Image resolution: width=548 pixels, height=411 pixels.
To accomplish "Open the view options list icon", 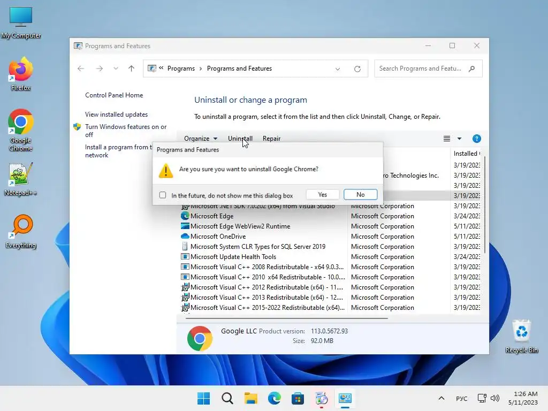I will pos(447,139).
